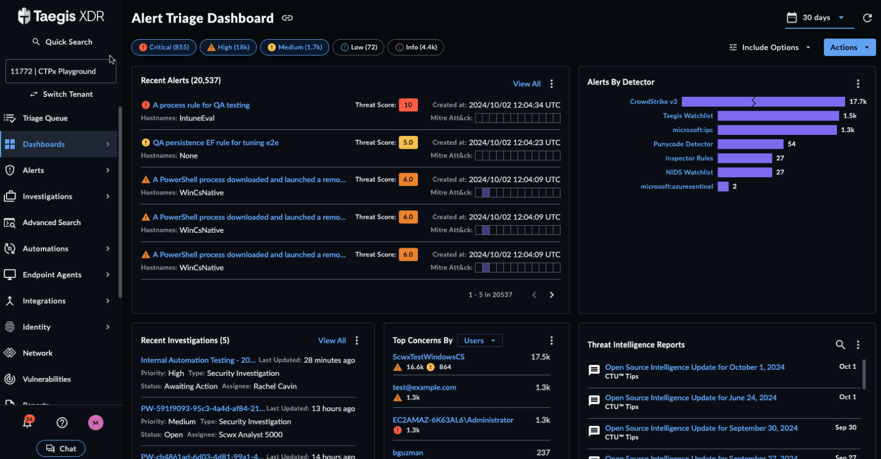Click October 1 report message icon
This screenshot has height=459, width=881.
click(x=594, y=370)
